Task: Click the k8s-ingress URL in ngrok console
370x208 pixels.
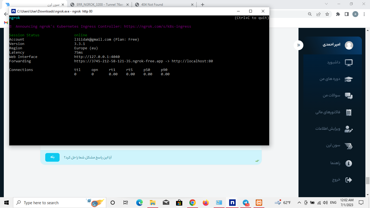Action: coord(158,27)
